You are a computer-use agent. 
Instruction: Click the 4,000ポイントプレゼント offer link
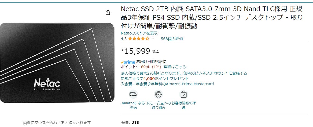166,79
